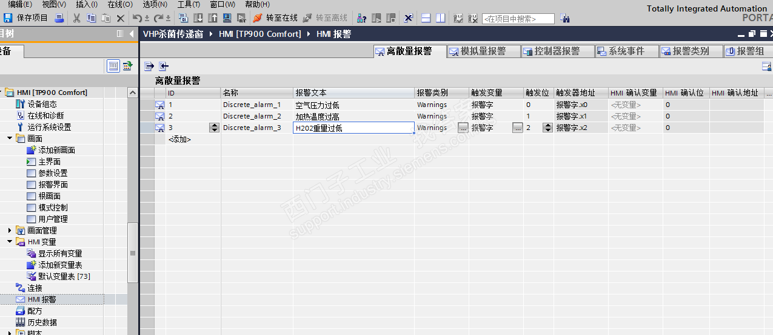Select HMI 报警 in project tree
Viewport: 773px width, 335px height.
click(x=41, y=299)
